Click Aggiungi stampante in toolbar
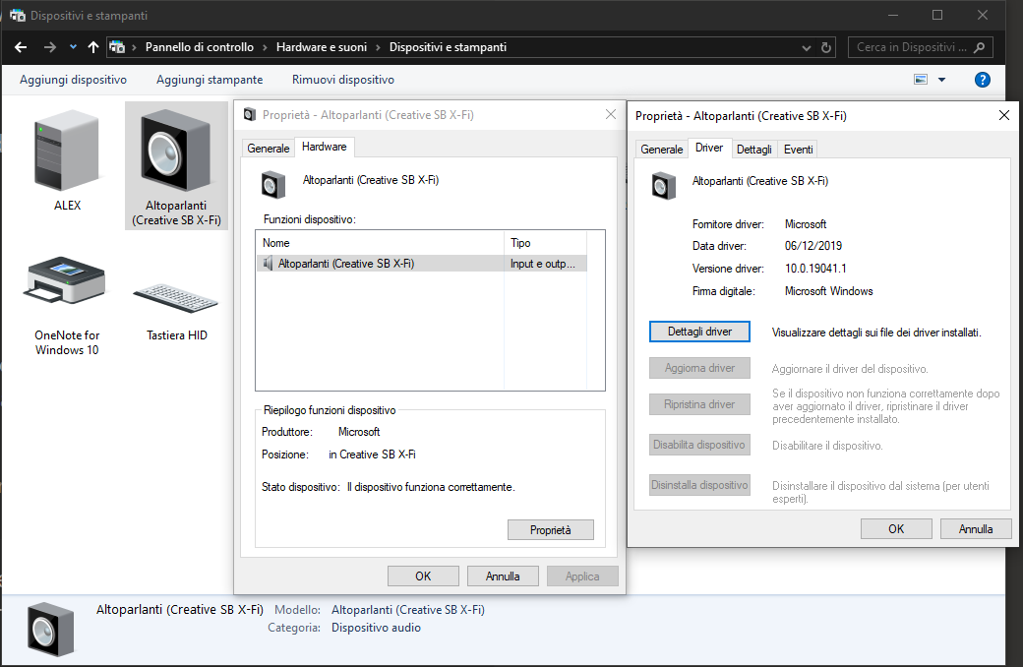This screenshot has height=667, width=1023. tap(210, 80)
